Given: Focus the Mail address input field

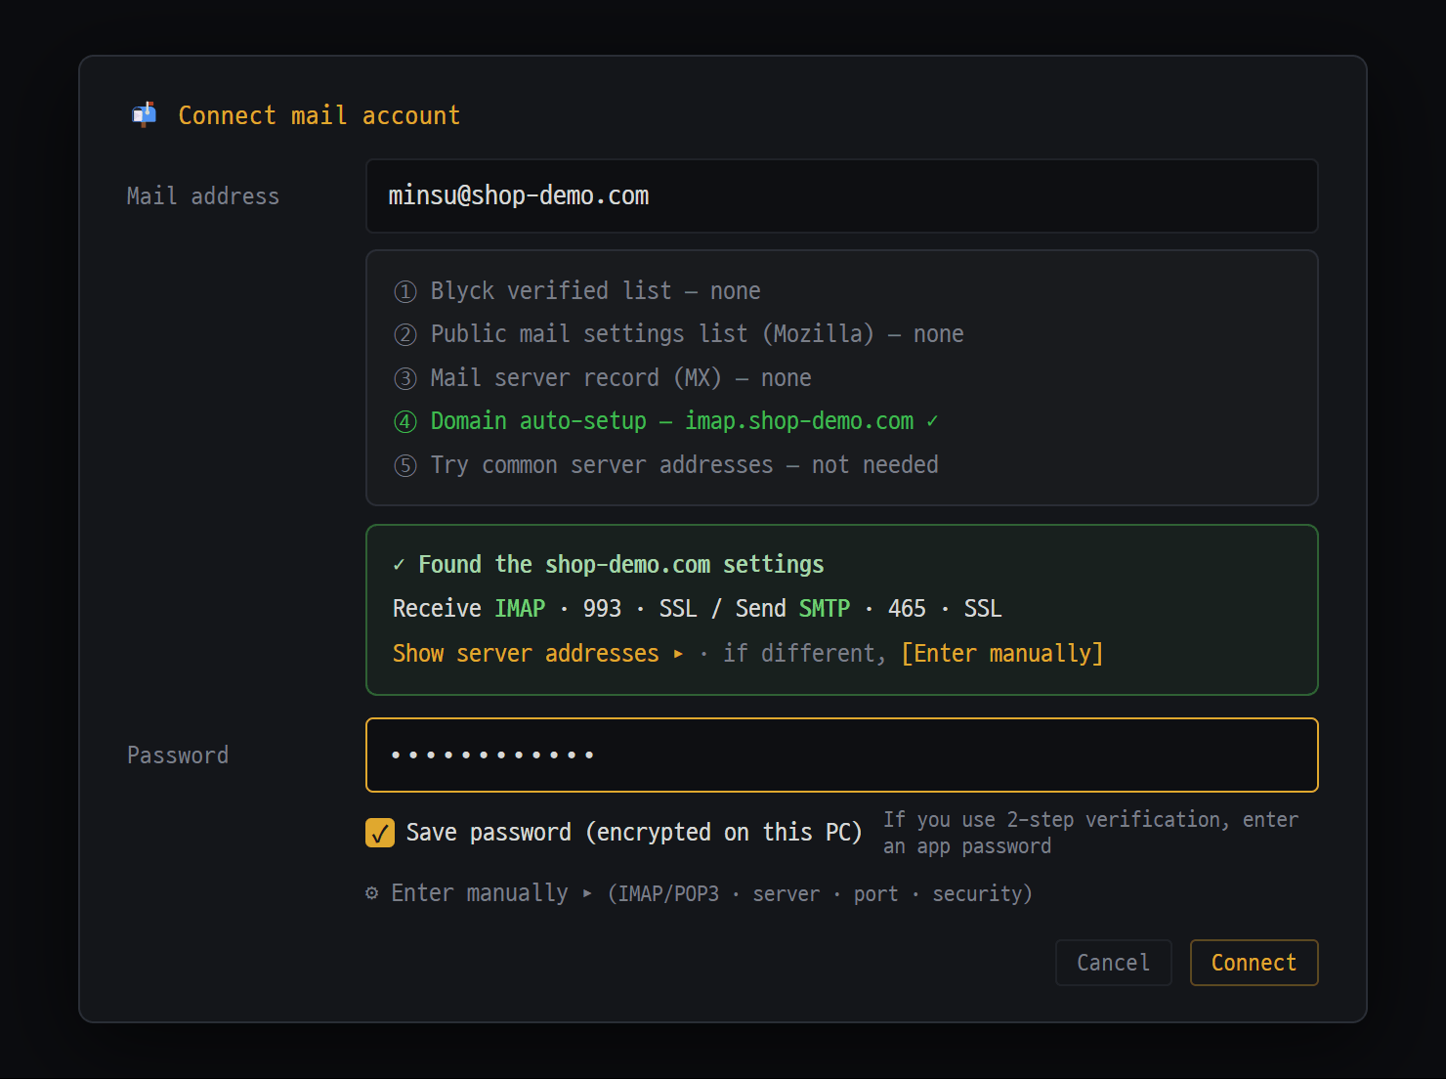Looking at the screenshot, I should (842, 196).
